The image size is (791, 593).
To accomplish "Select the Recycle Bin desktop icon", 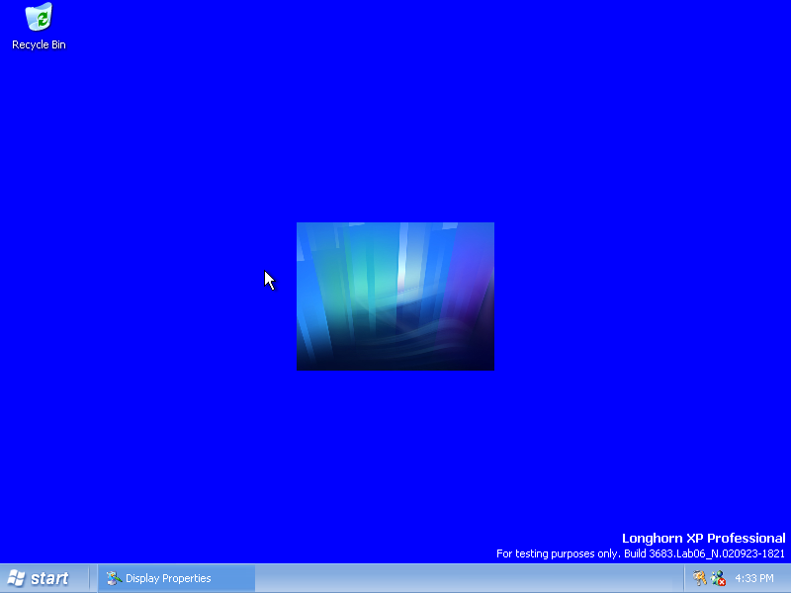I will tap(39, 27).
